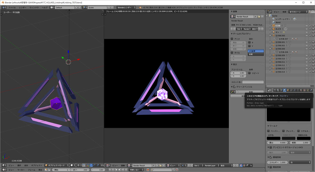
Task: Toggle visibility eye of ICO球
Action: (306, 26)
